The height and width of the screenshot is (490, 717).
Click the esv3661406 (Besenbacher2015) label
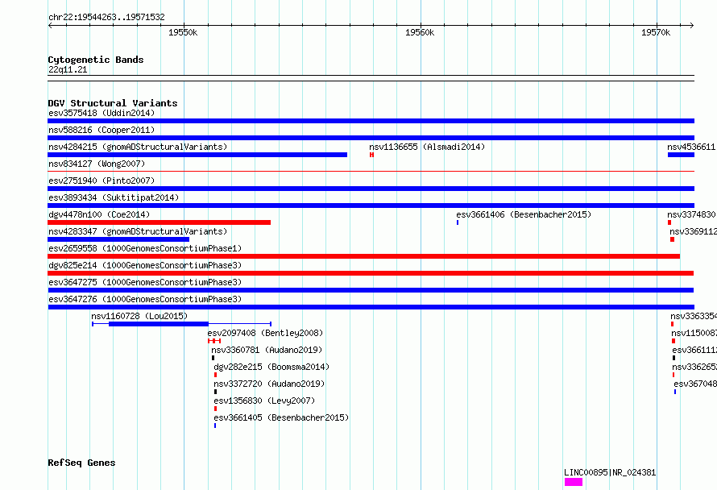coord(524,214)
